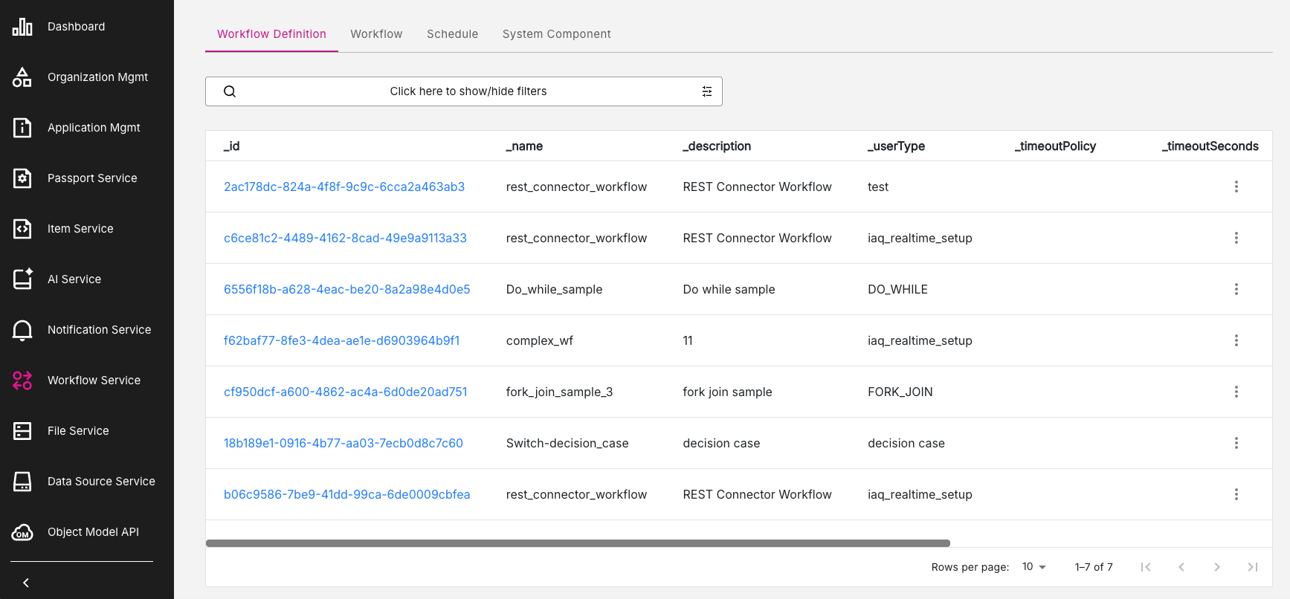
Task: Click the fork_join_sample_3 name cell
Action: point(560,392)
